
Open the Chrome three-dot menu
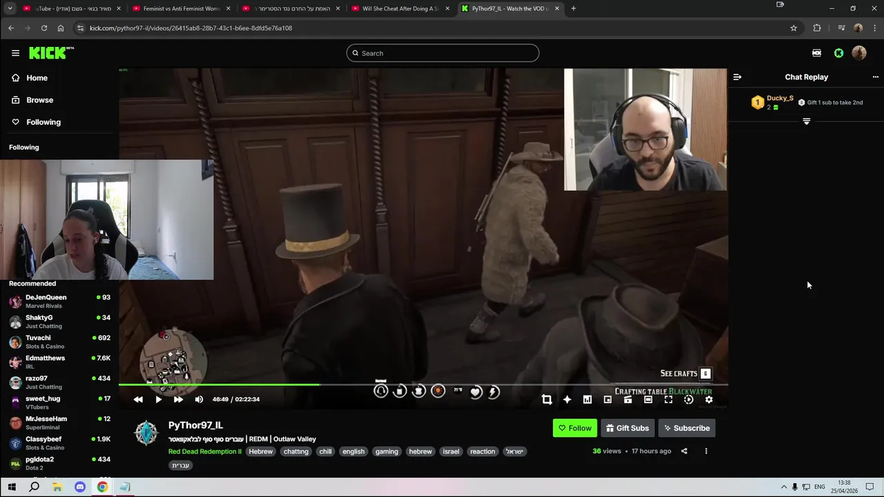click(x=874, y=28)
